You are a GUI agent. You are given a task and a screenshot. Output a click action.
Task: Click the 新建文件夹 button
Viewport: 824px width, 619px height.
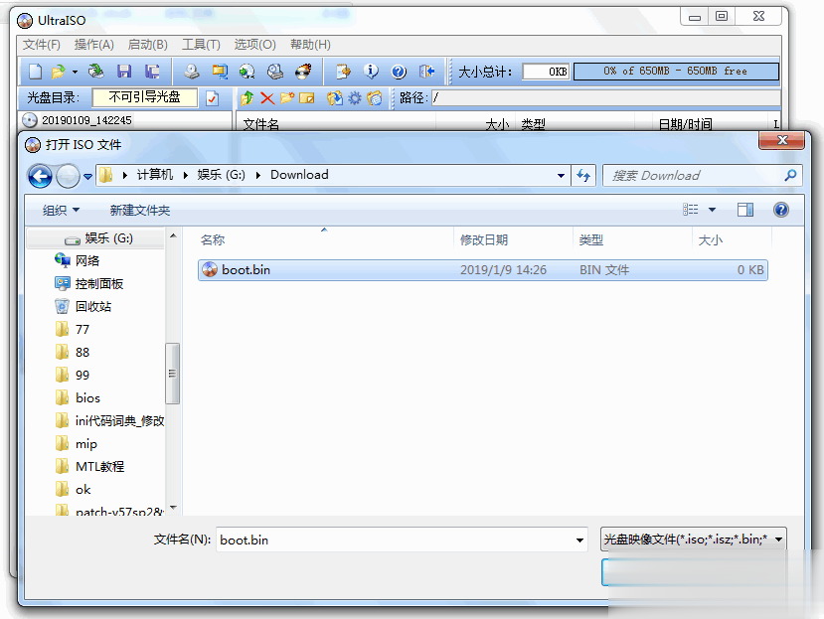coord(140,211)
